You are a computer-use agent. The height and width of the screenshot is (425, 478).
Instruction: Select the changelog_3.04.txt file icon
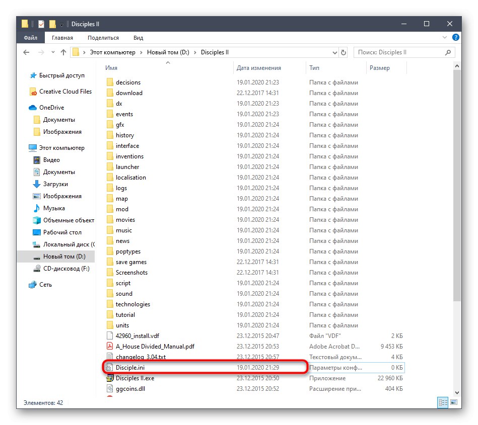click(x=109, y=356)
